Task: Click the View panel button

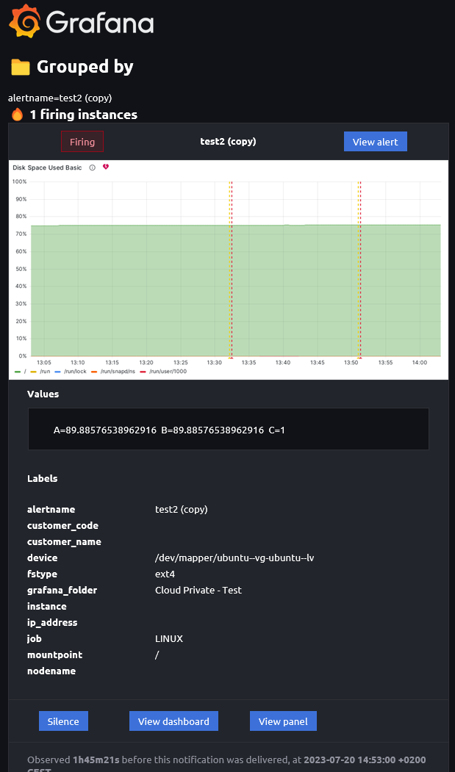Action: tap(283, 721)
